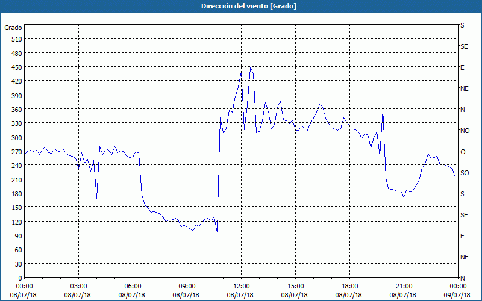Click the 'O' compass label at 270

point(463,152)
